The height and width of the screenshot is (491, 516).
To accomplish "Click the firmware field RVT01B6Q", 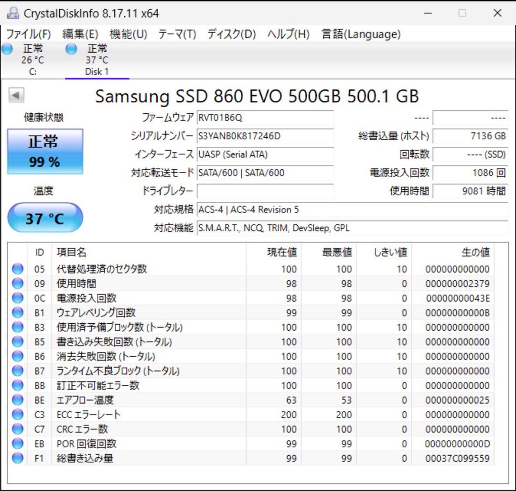I will [265, 118].
